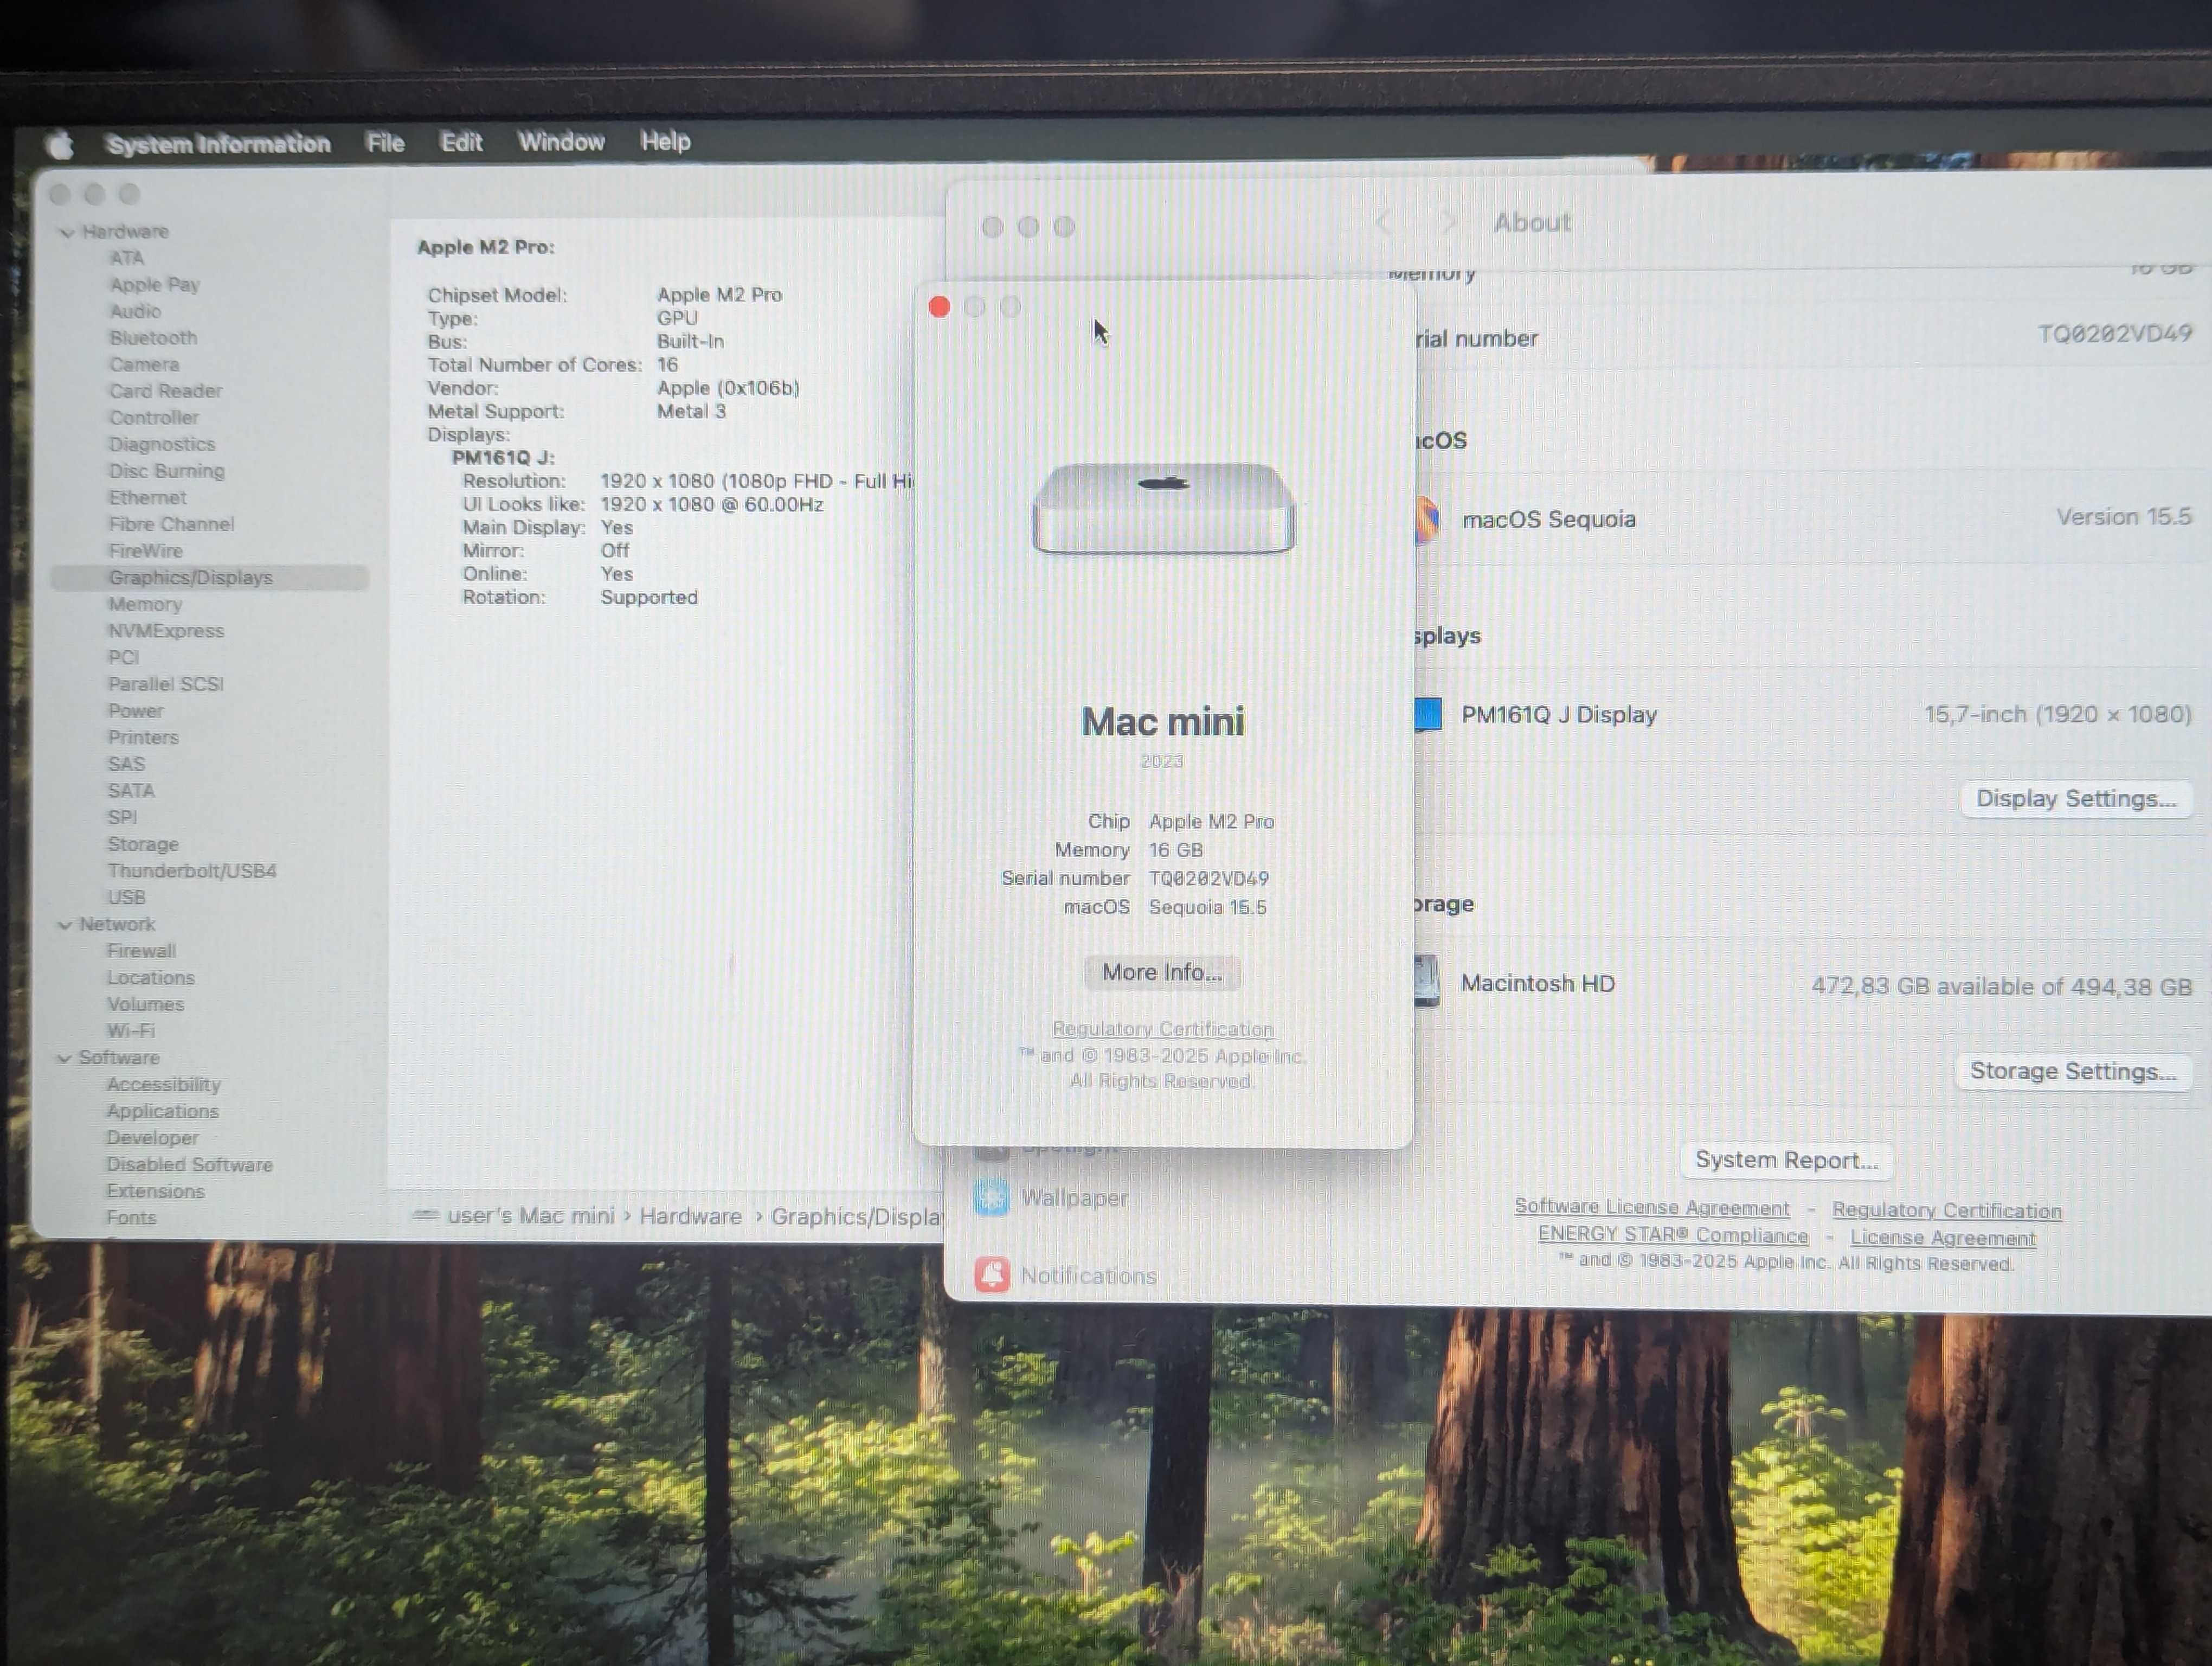The height and width of the screenshot is (1666, 2212).
Task: Go back in the About settings window
Action: pos(1383,223)
